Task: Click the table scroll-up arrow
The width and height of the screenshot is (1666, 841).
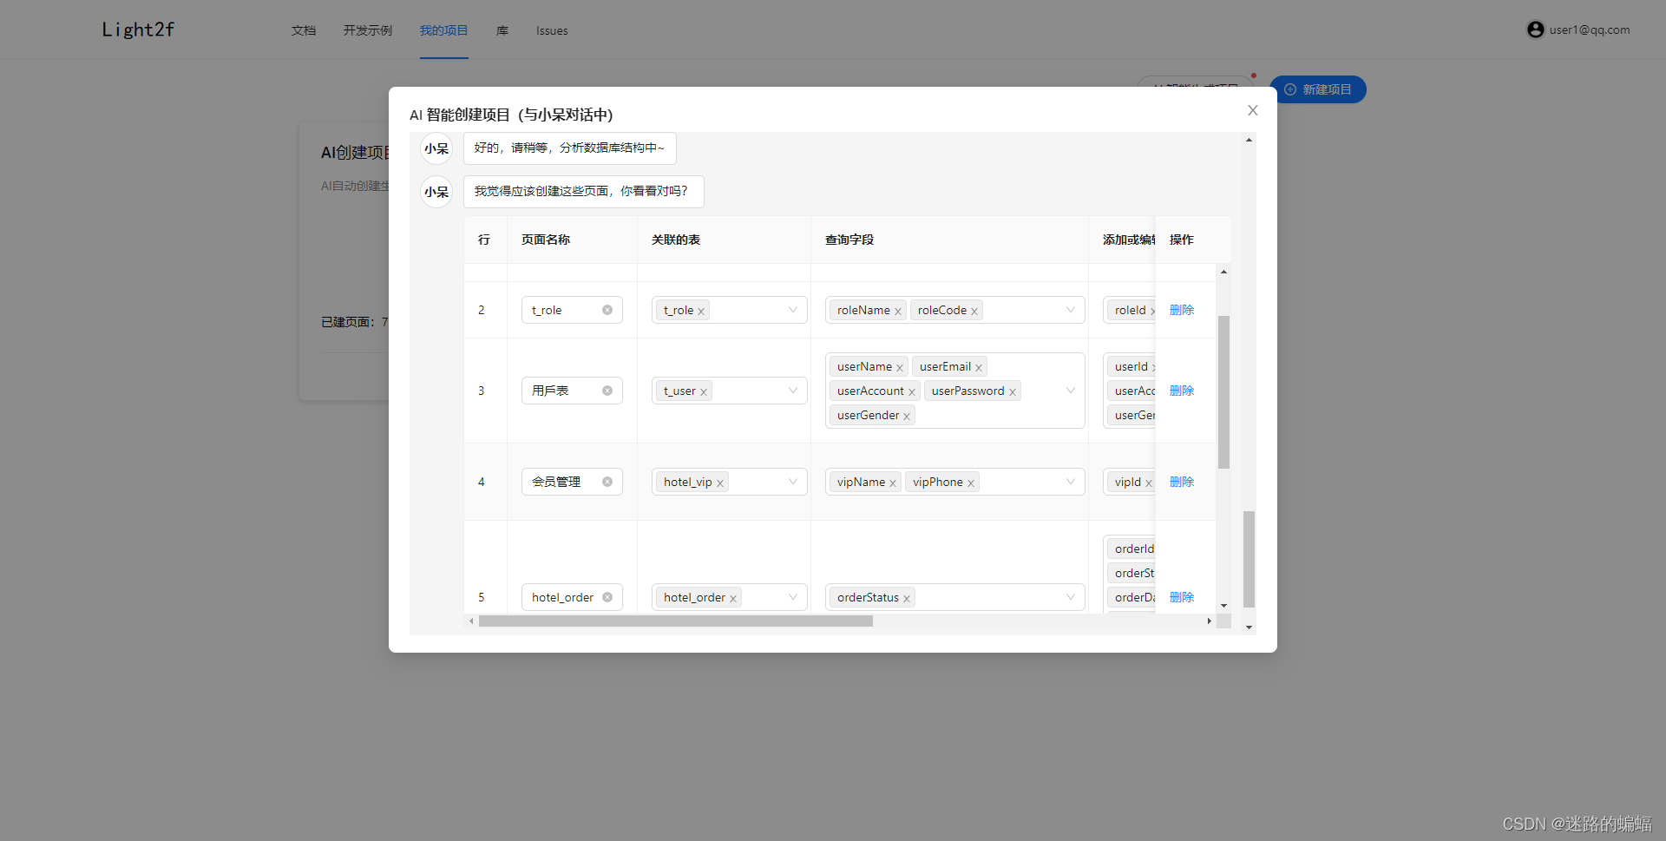Action: click(x=1223, y=272)
